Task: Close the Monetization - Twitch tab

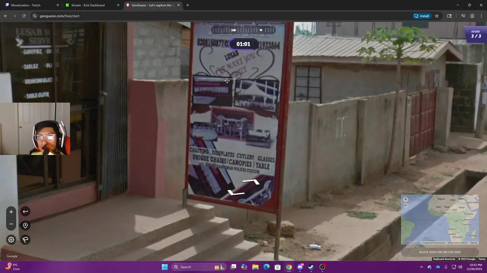Action: pos(58,5)
